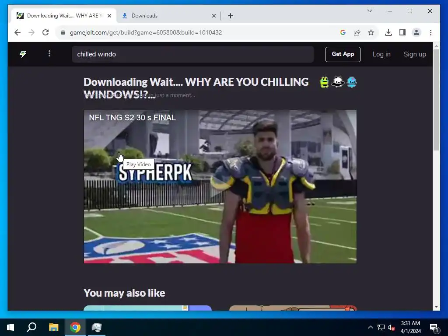Click the scrollbar up arrow
The width and height of the screenshot is (448, 336).
tap(436, 45)
